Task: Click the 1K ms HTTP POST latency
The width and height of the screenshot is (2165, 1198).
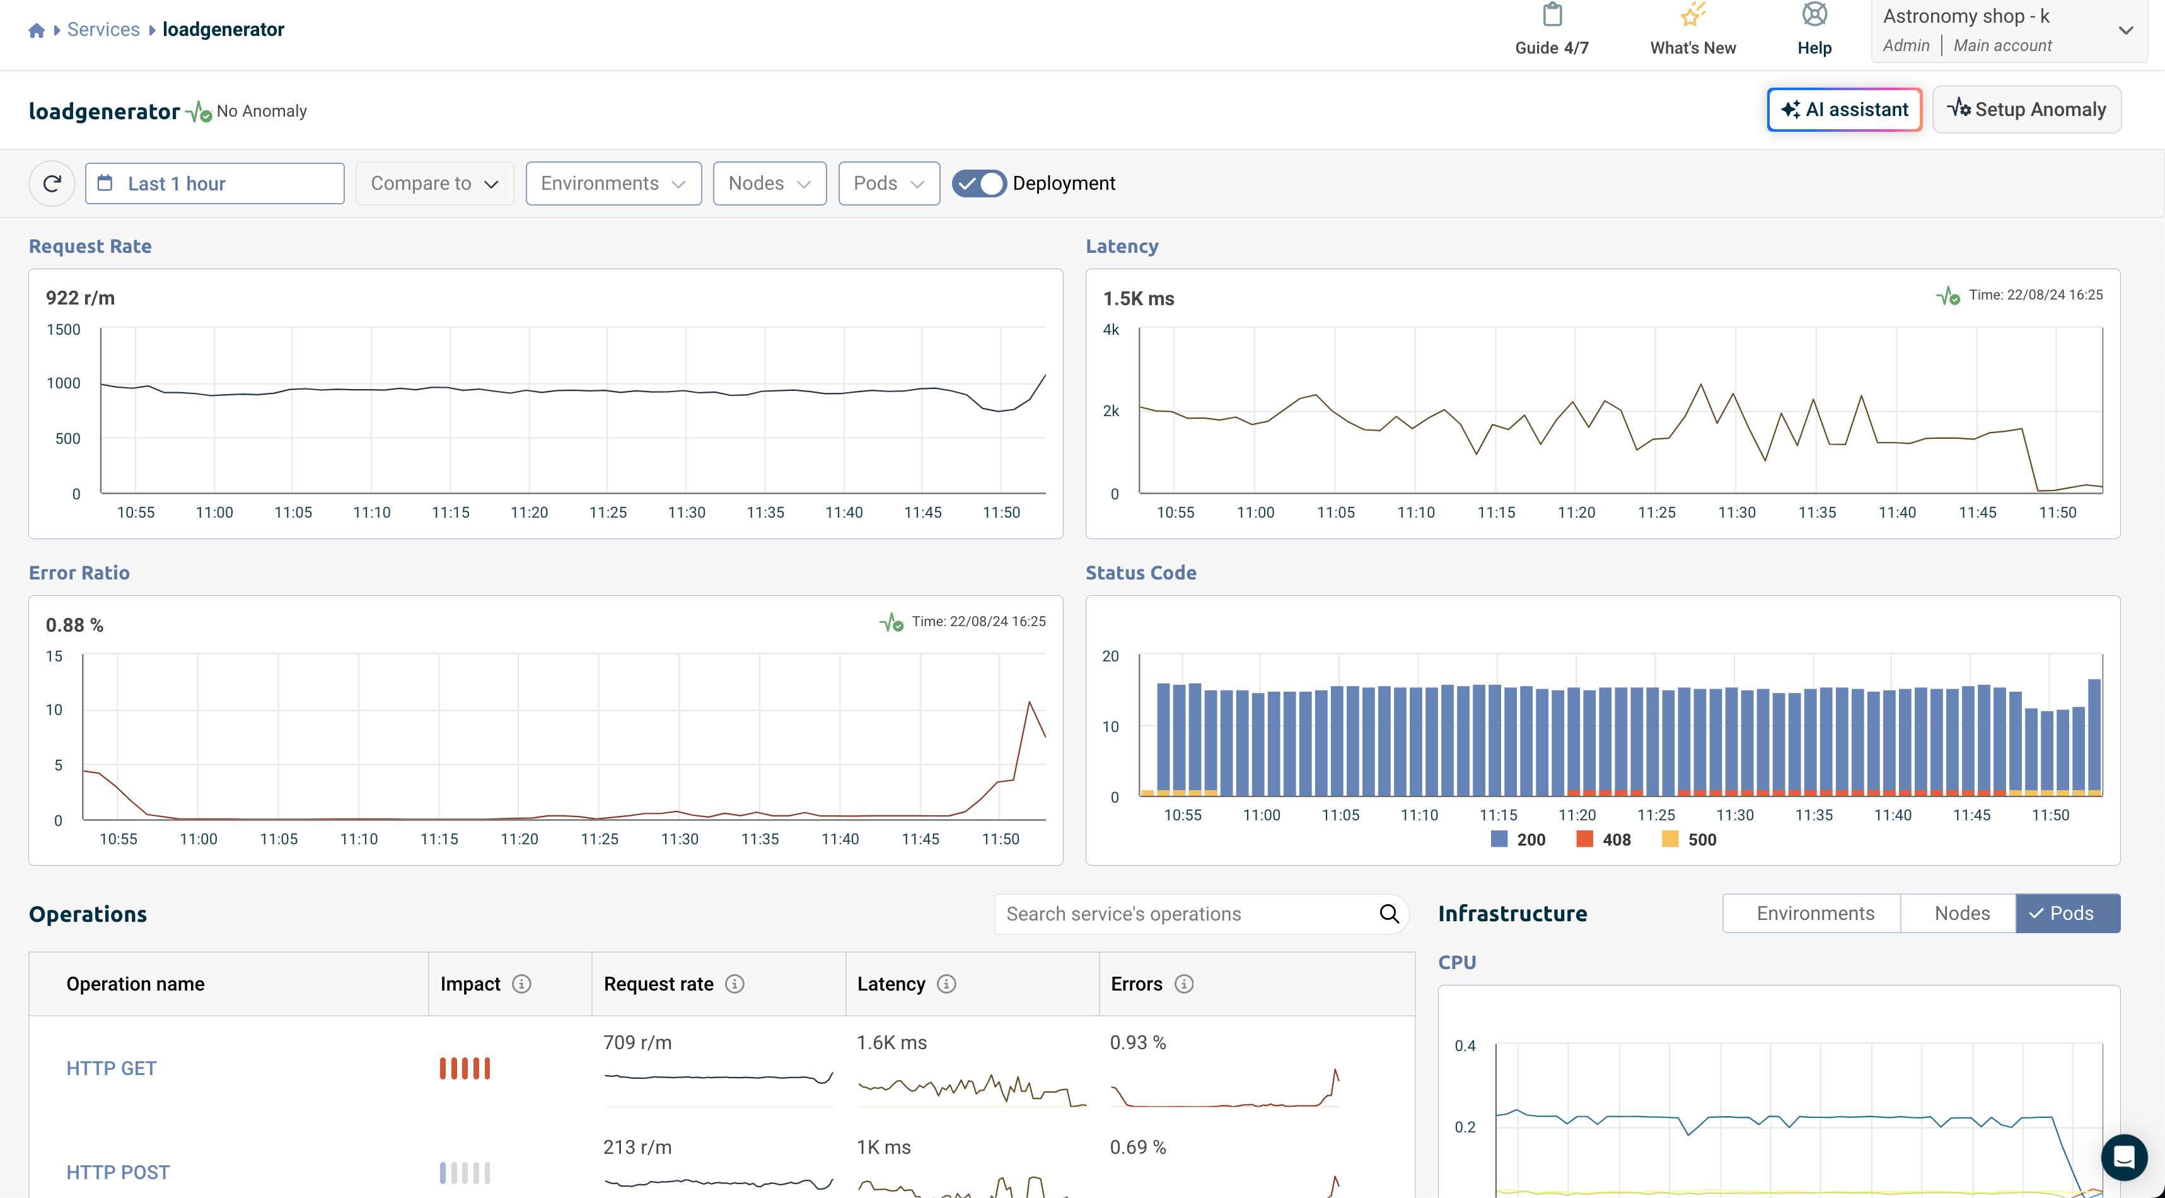Action: click(883, 1147)
